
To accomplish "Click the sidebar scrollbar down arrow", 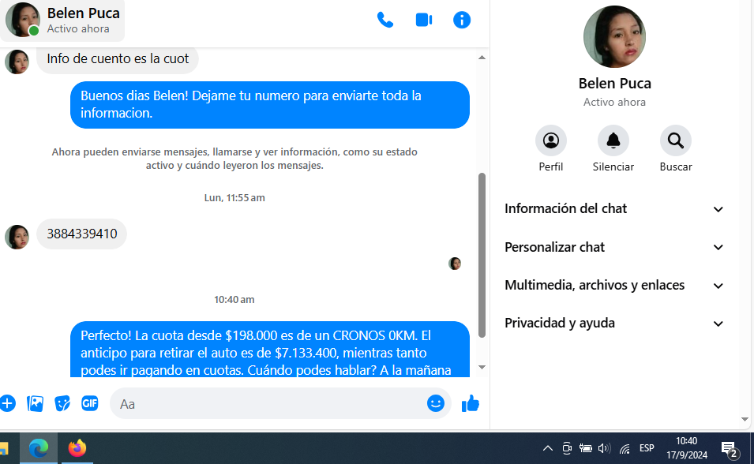I will (745, 419).
